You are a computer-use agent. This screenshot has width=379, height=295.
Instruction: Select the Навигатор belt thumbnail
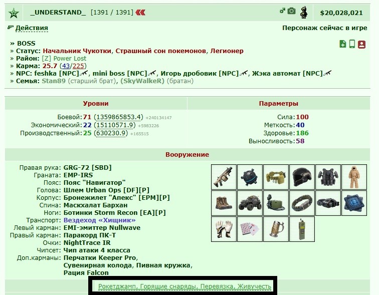[276, 177]
